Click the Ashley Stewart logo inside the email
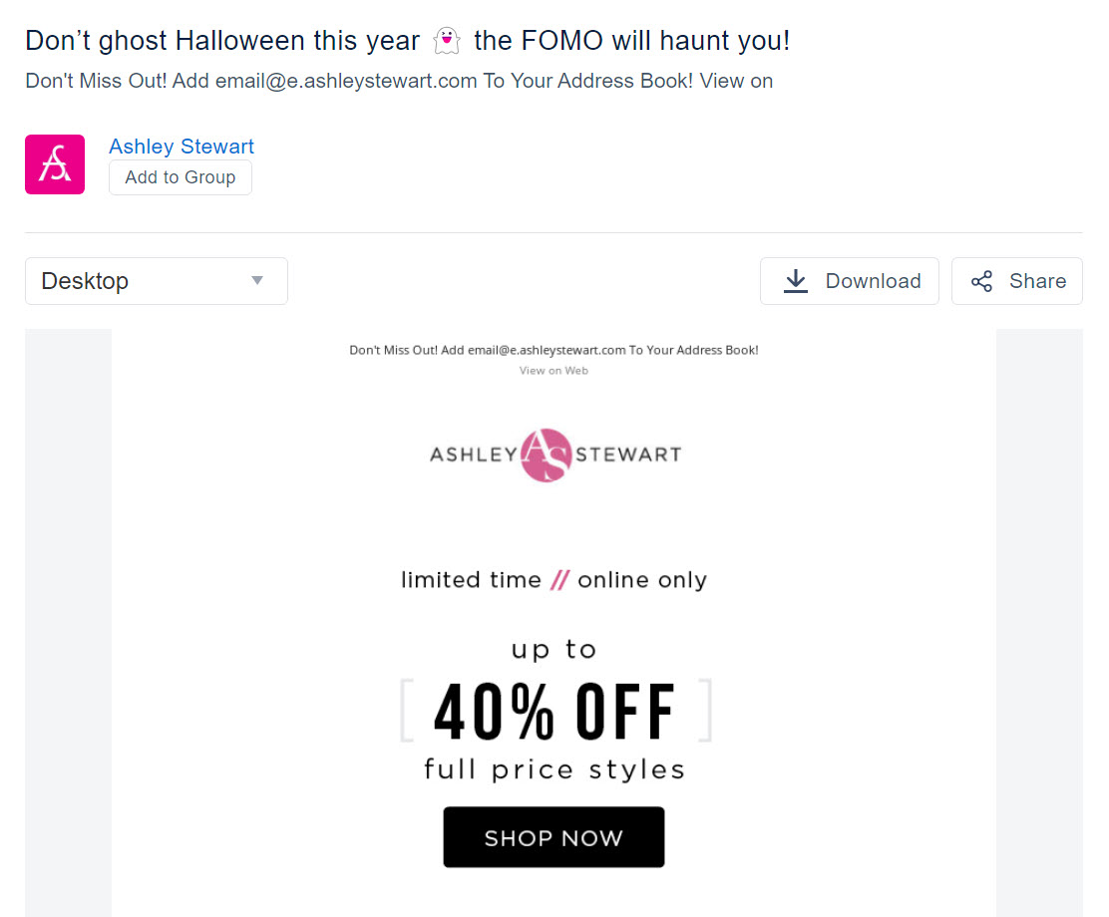1109x917 pixels. point(554,455)
